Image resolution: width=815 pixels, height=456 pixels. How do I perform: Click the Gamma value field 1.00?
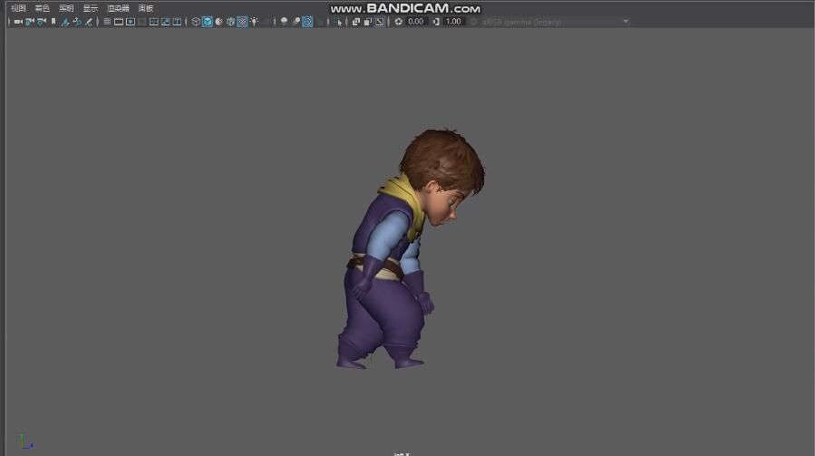pyautogui.click(x=454, y=22)
